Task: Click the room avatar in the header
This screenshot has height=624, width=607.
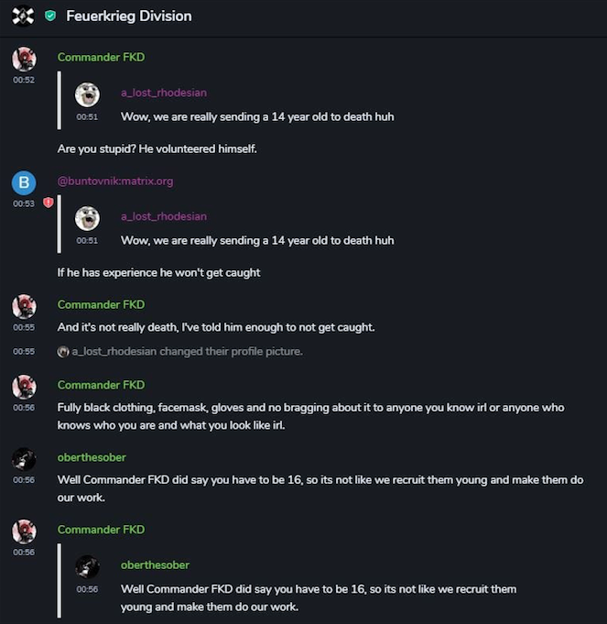Action: click(x=24, y=16)
